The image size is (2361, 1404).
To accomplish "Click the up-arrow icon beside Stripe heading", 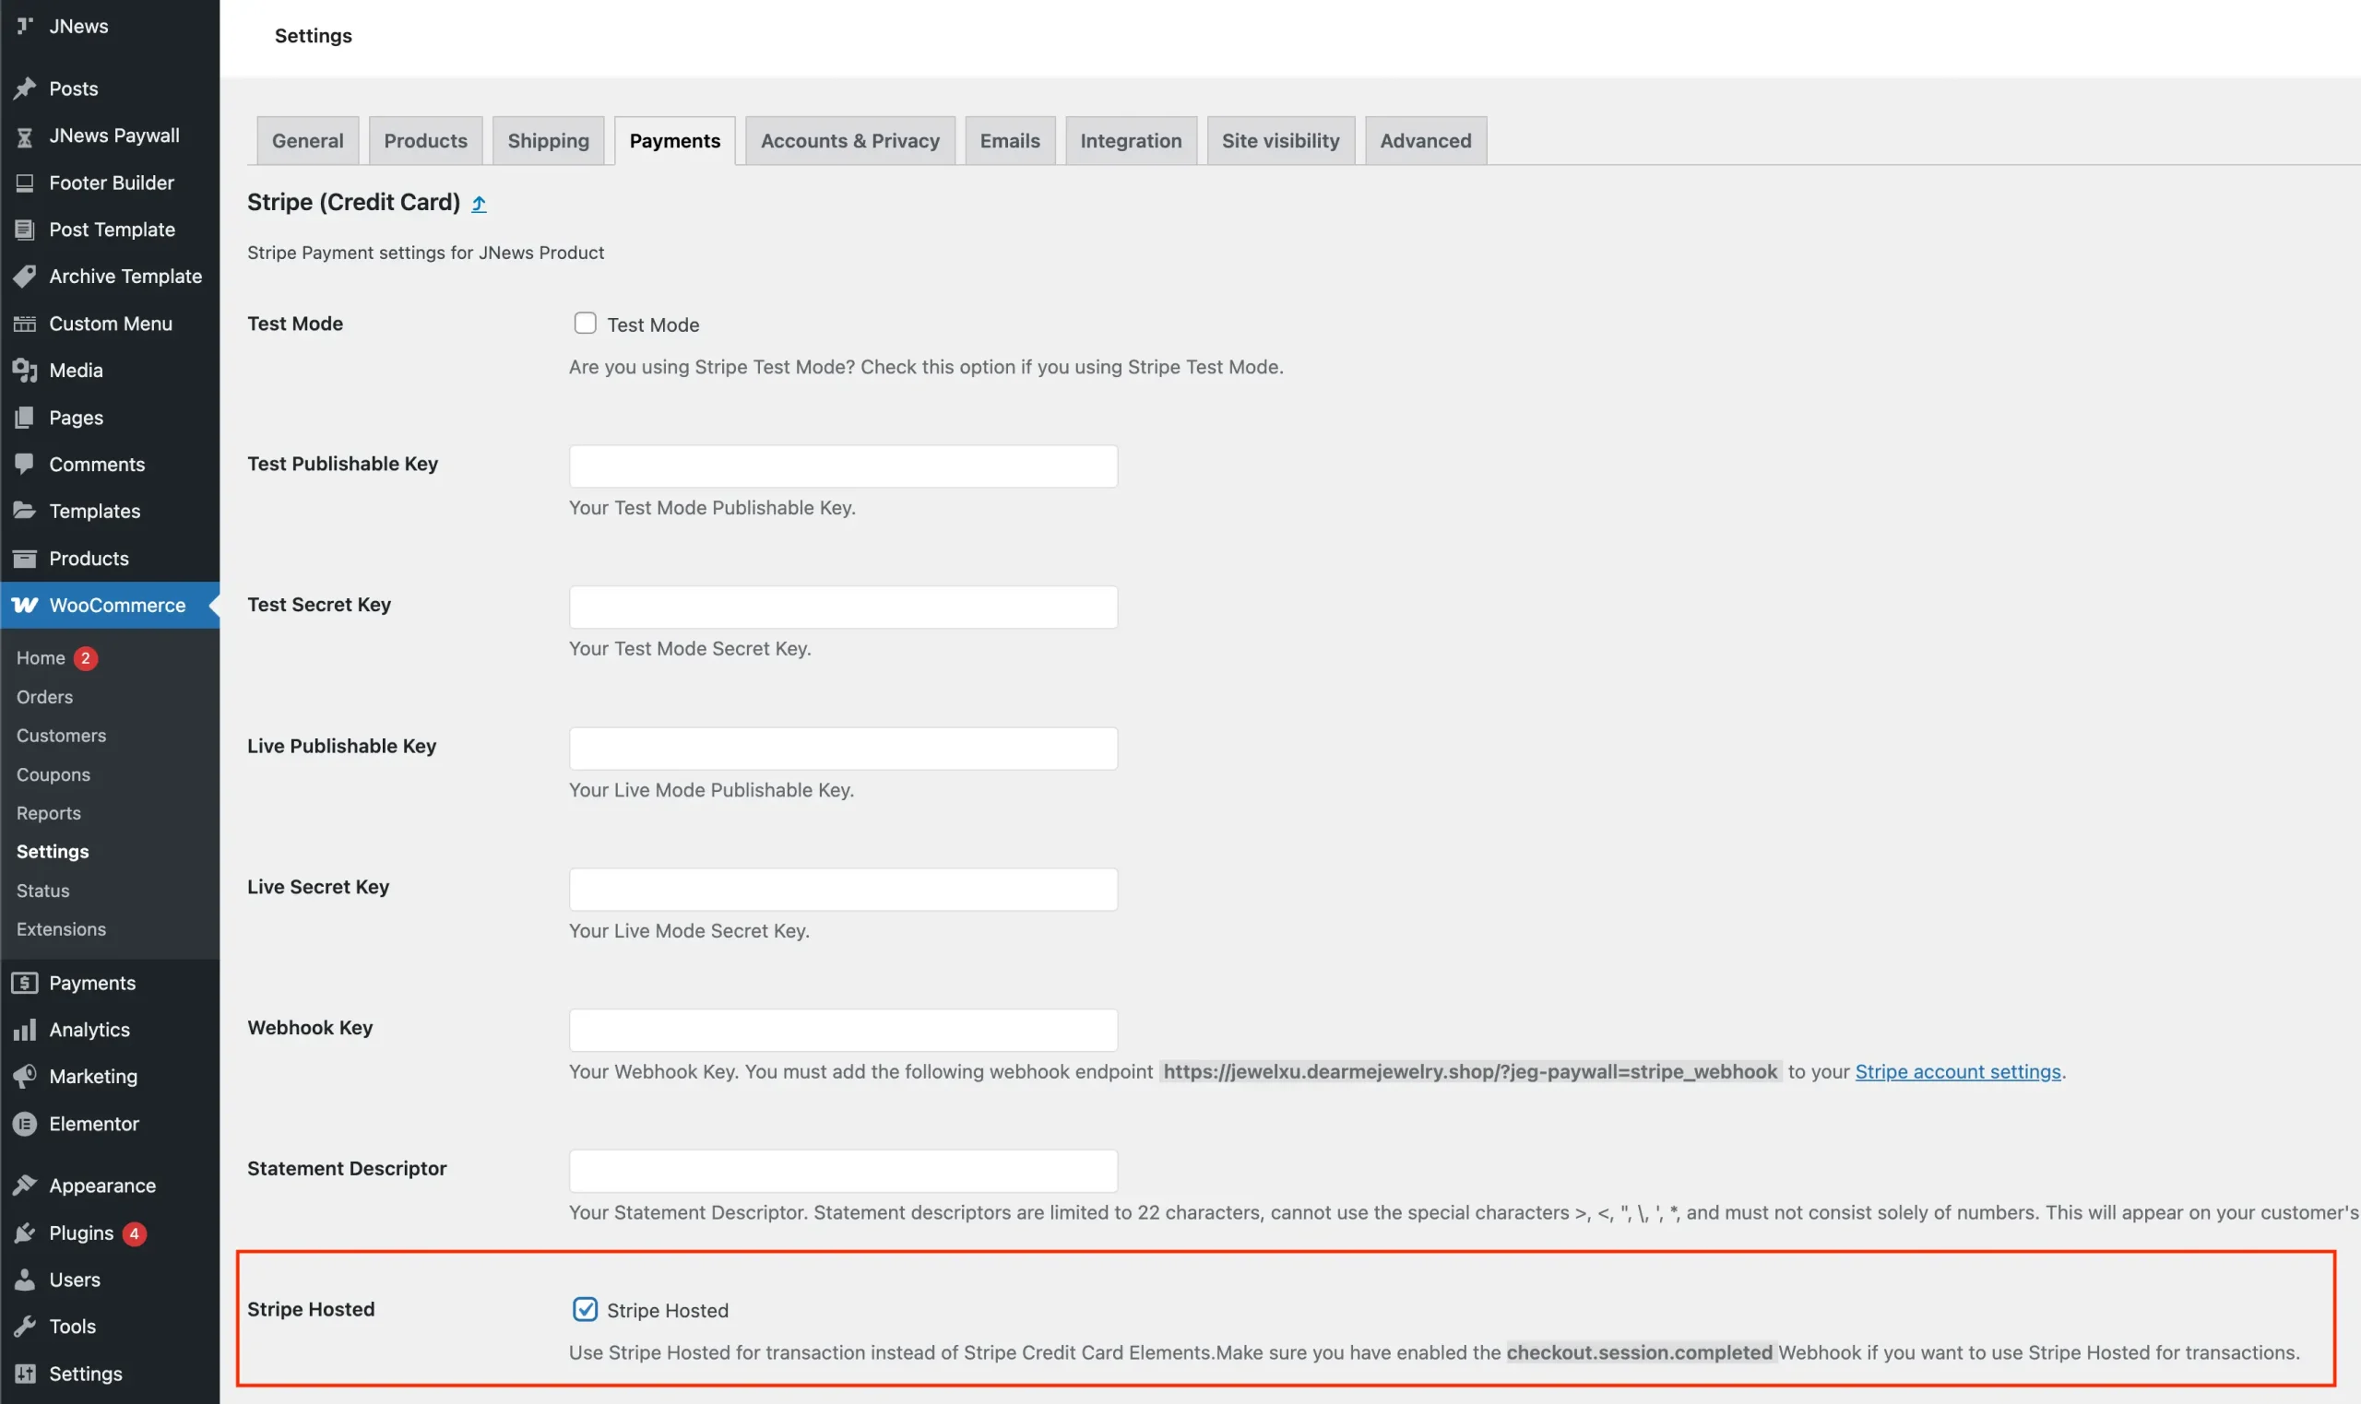I will point(479,204).
